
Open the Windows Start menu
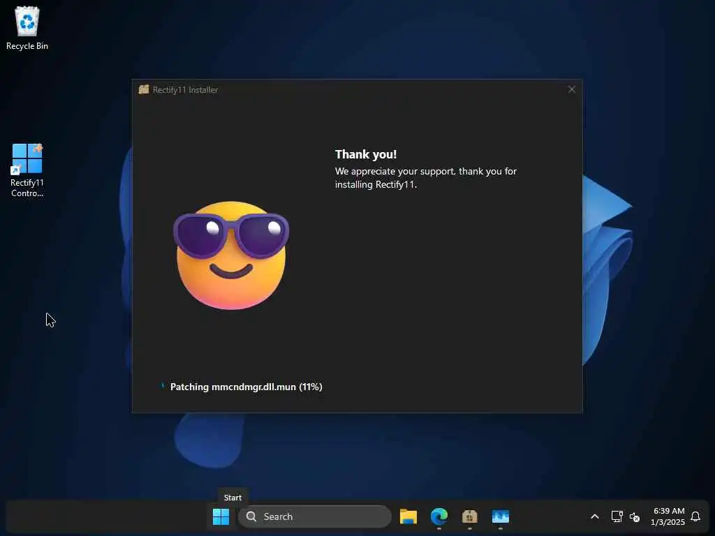point(221,516)
